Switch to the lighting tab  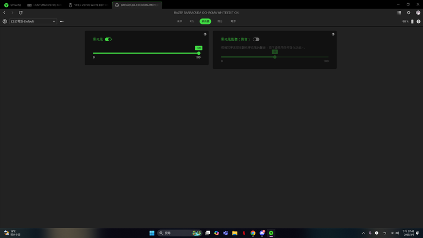(x=220, y=21)
